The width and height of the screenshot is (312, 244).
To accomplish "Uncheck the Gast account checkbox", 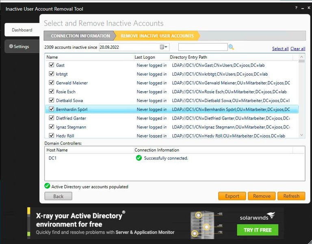I will click(51, 65).
